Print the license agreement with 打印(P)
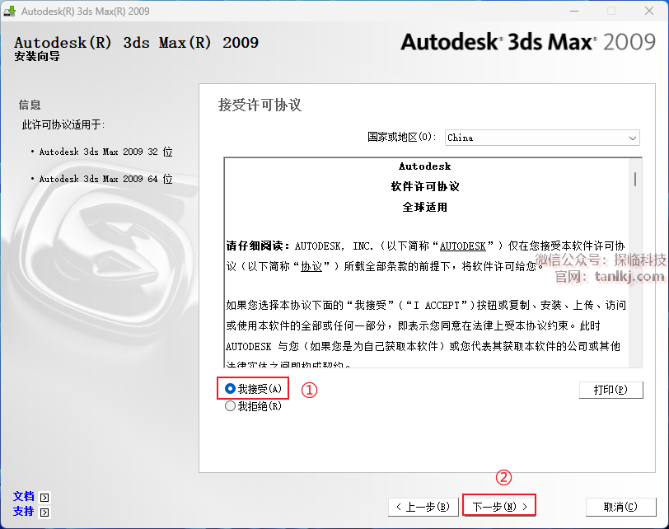The image size is (669, 529). pyautogui.click(x=611, y=390)
